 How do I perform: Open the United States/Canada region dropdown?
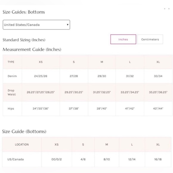pyautogui.click(x=36, y=25)
